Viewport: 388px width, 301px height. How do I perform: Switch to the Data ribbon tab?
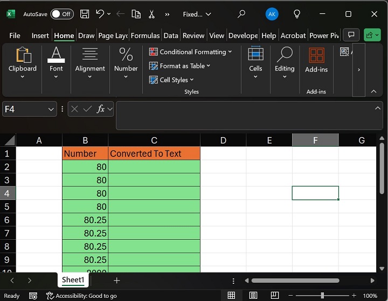click(171, 35)
